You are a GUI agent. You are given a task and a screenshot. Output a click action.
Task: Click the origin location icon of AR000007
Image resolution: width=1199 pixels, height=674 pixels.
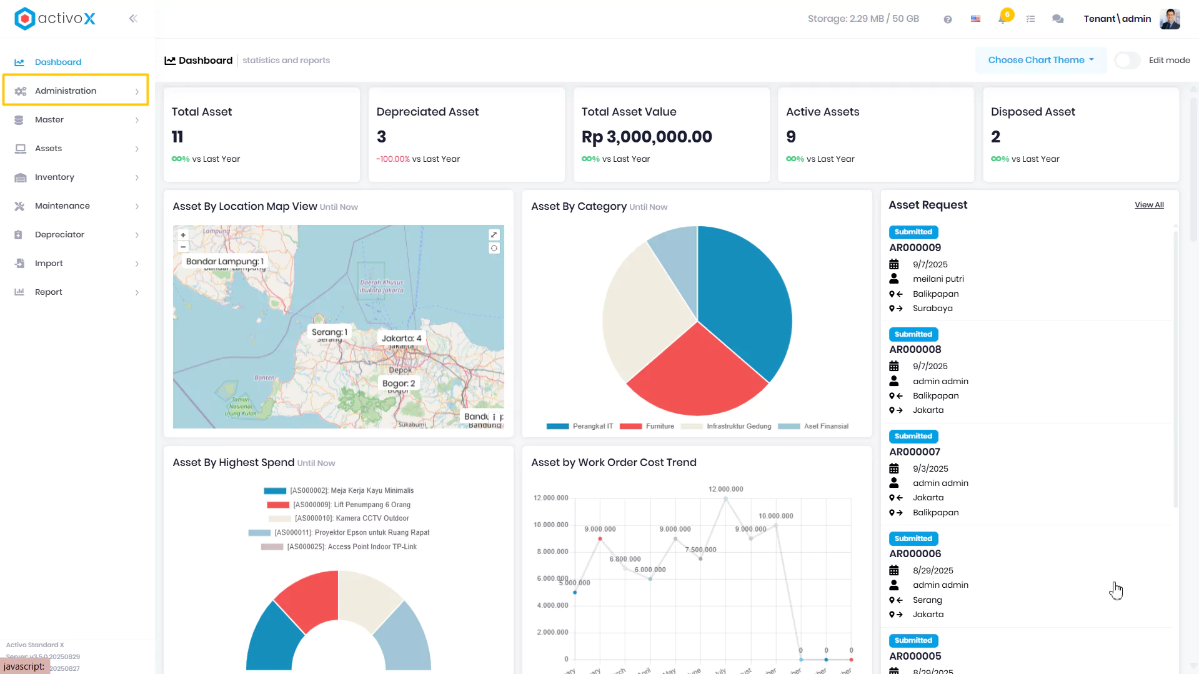click(896, 498)
